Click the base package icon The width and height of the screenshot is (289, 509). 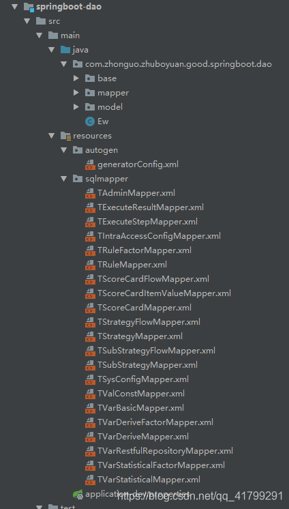pos(90,78)
